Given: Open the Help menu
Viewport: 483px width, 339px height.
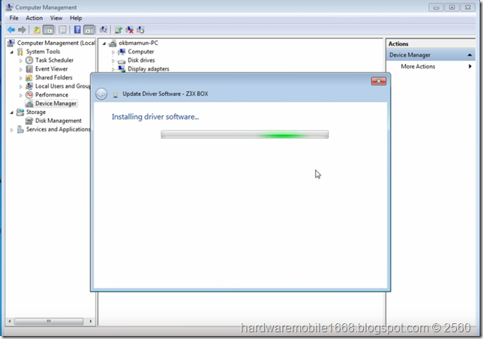Looking at the screenshot, I should [76, 18].
